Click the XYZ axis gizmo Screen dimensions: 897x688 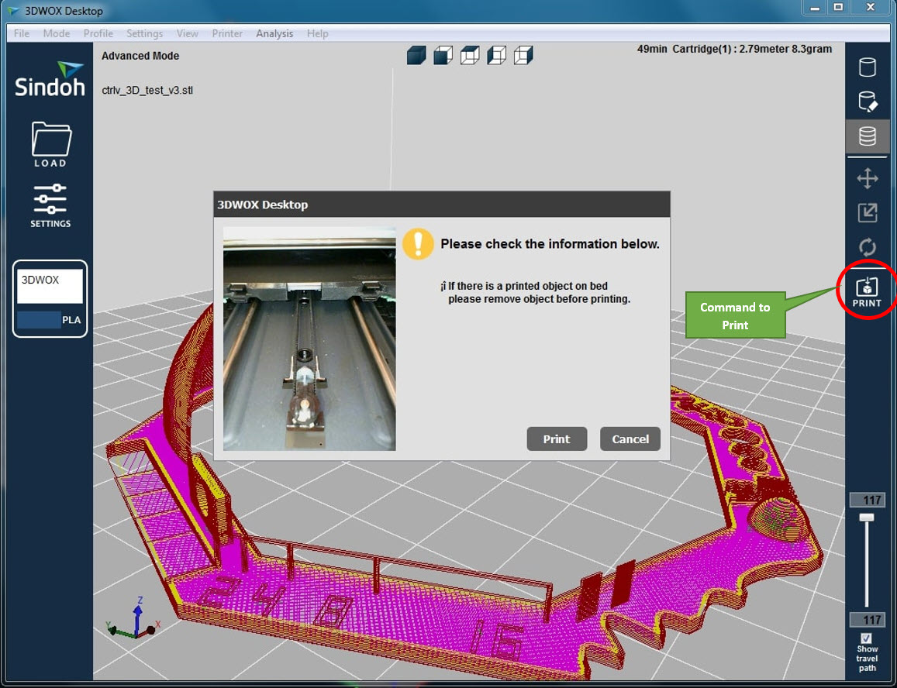point(134,618)
